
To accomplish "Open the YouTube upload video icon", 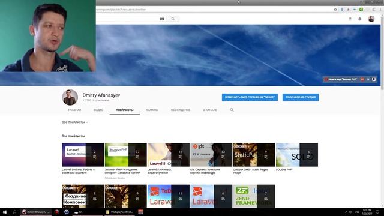I will (x=350, y=19).
